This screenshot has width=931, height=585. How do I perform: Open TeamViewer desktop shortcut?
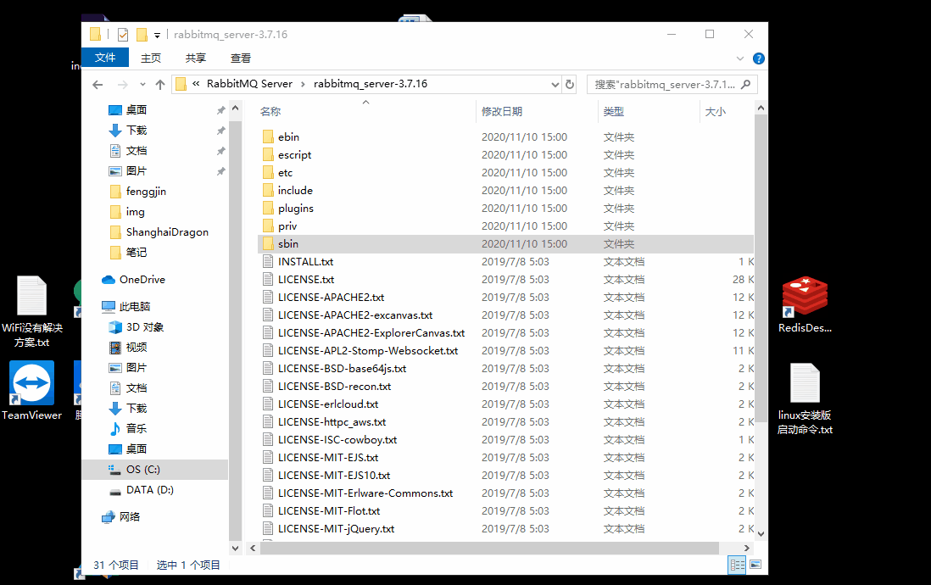[x=31, y=390]
